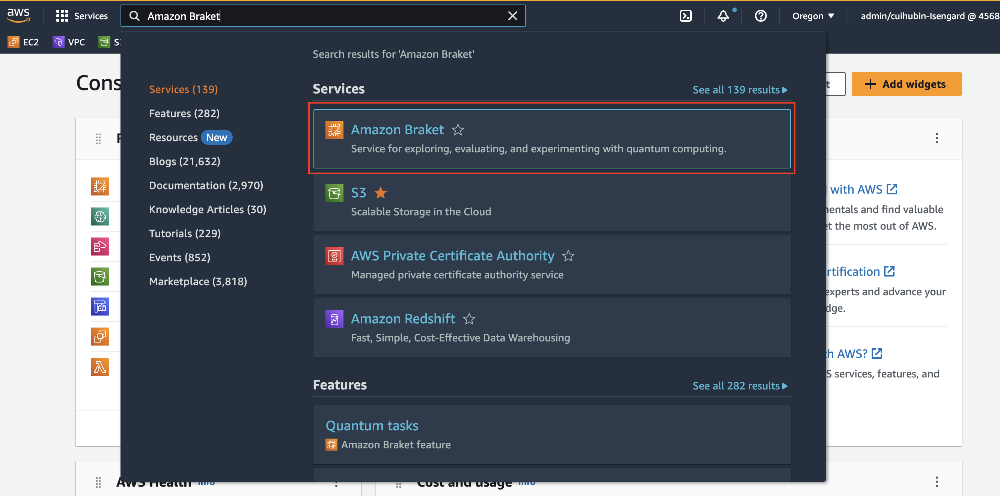Click the Add widgets button
Screen dimensions: 1000x496
click(906, 84)
